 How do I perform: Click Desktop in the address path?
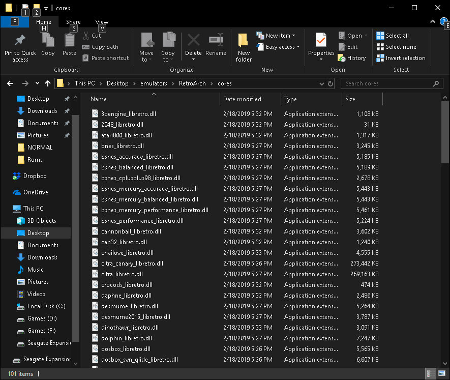pos(117,83)
